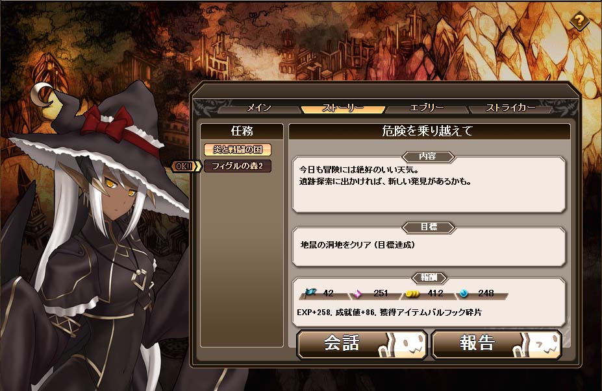
Task: Click the purple gem reward icon
Action: pos(357,294)
